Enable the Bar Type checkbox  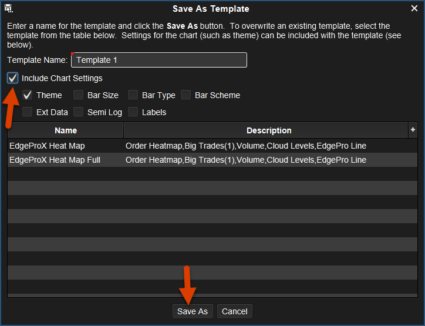(x=133, y=95)
